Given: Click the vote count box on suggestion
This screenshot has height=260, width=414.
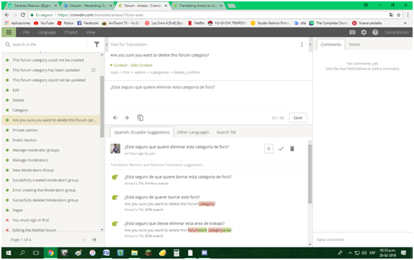Looking at the screenshot, I should (x=269, y=149).
